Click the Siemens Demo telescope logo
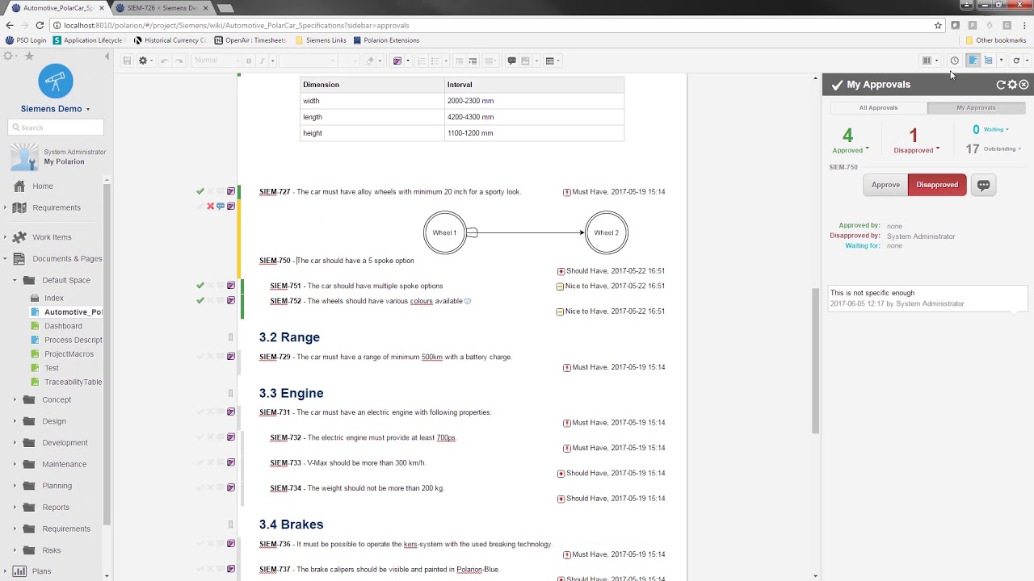This screenshot has height=581, width=1034. tap(55, 82)
